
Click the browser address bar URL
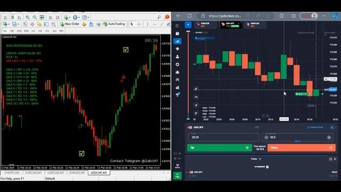pos(225,16)
